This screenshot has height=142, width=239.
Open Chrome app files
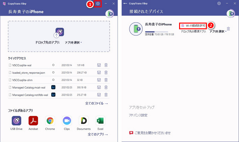50,121
